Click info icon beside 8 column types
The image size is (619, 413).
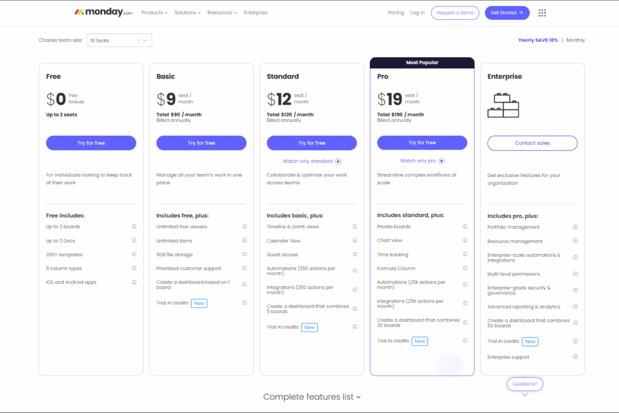click(134, 268)
